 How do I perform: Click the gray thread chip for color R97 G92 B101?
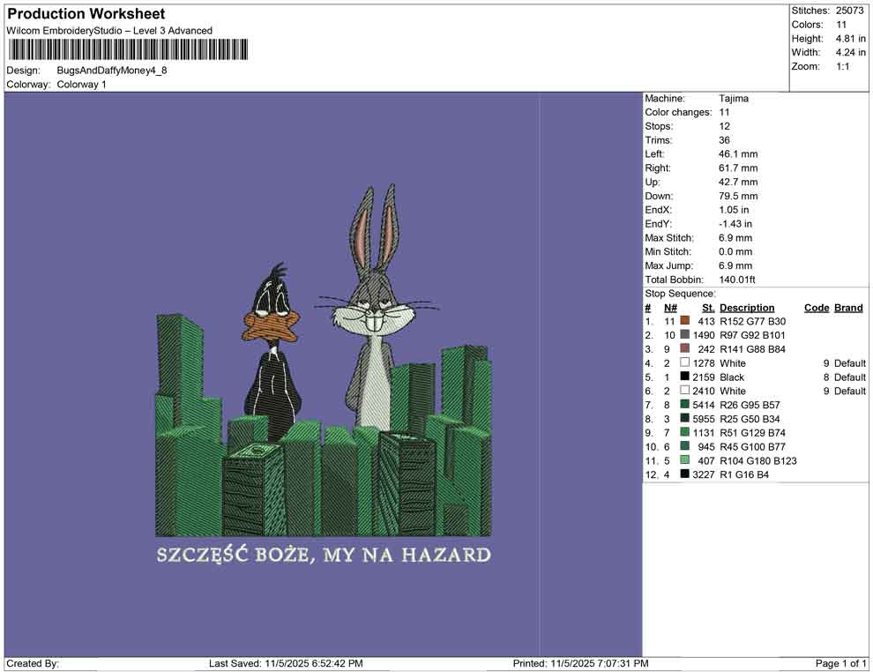[x=683, y=335]
